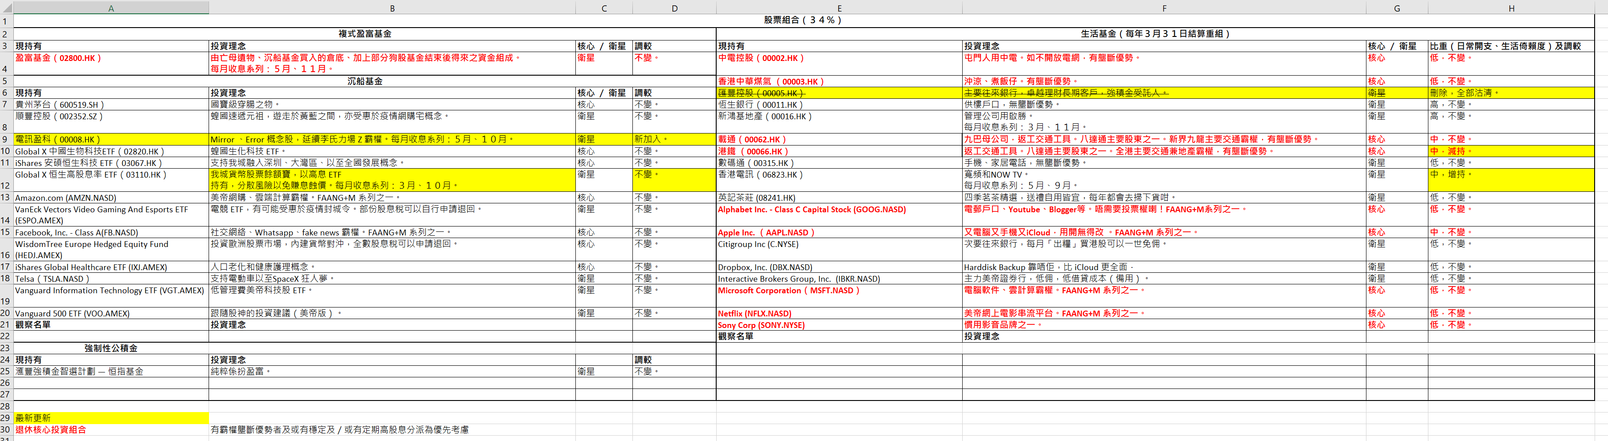Select highlighted cell 電訊盈科（00008.HK）
1608x441 pixels.
point(111,140)
